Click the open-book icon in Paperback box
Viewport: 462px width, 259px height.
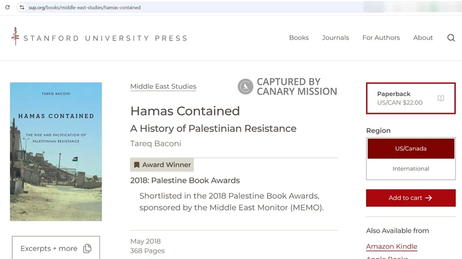pyautogui.click(x=441, y=98)
